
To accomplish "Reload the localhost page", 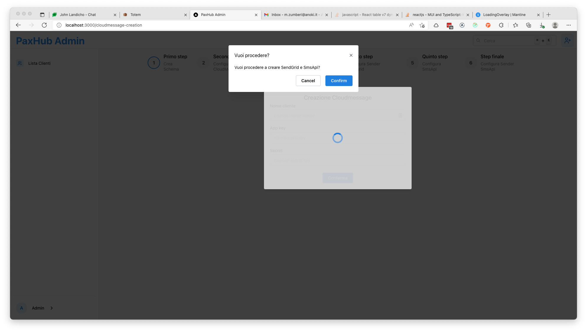I will click(44, 25).
